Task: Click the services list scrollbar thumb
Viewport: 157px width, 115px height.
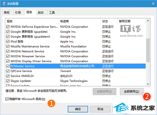Action: (x=148, y=50)
